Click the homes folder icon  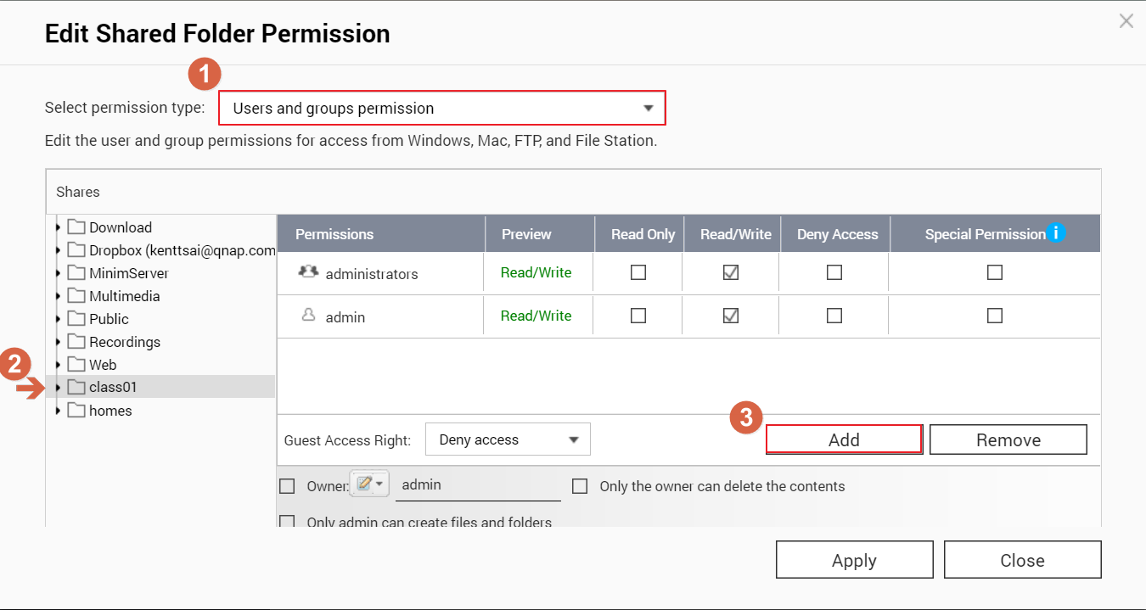coord(77,411)
